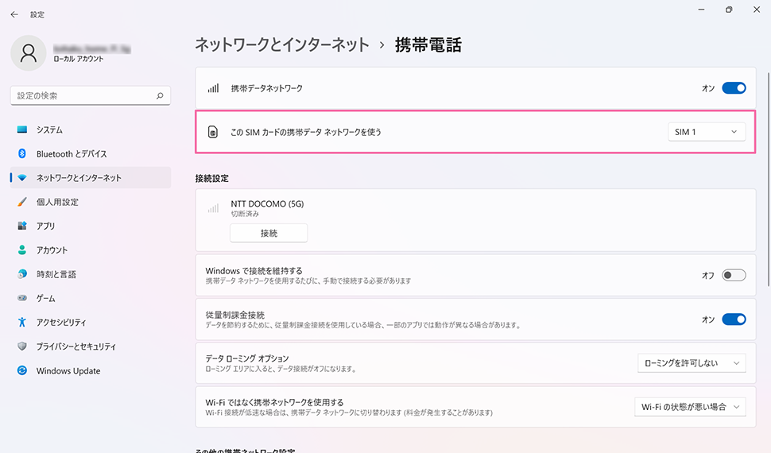The image size is (771, 453).
Task: Click the back arrow icon
Action: click(x=14, y=14)
